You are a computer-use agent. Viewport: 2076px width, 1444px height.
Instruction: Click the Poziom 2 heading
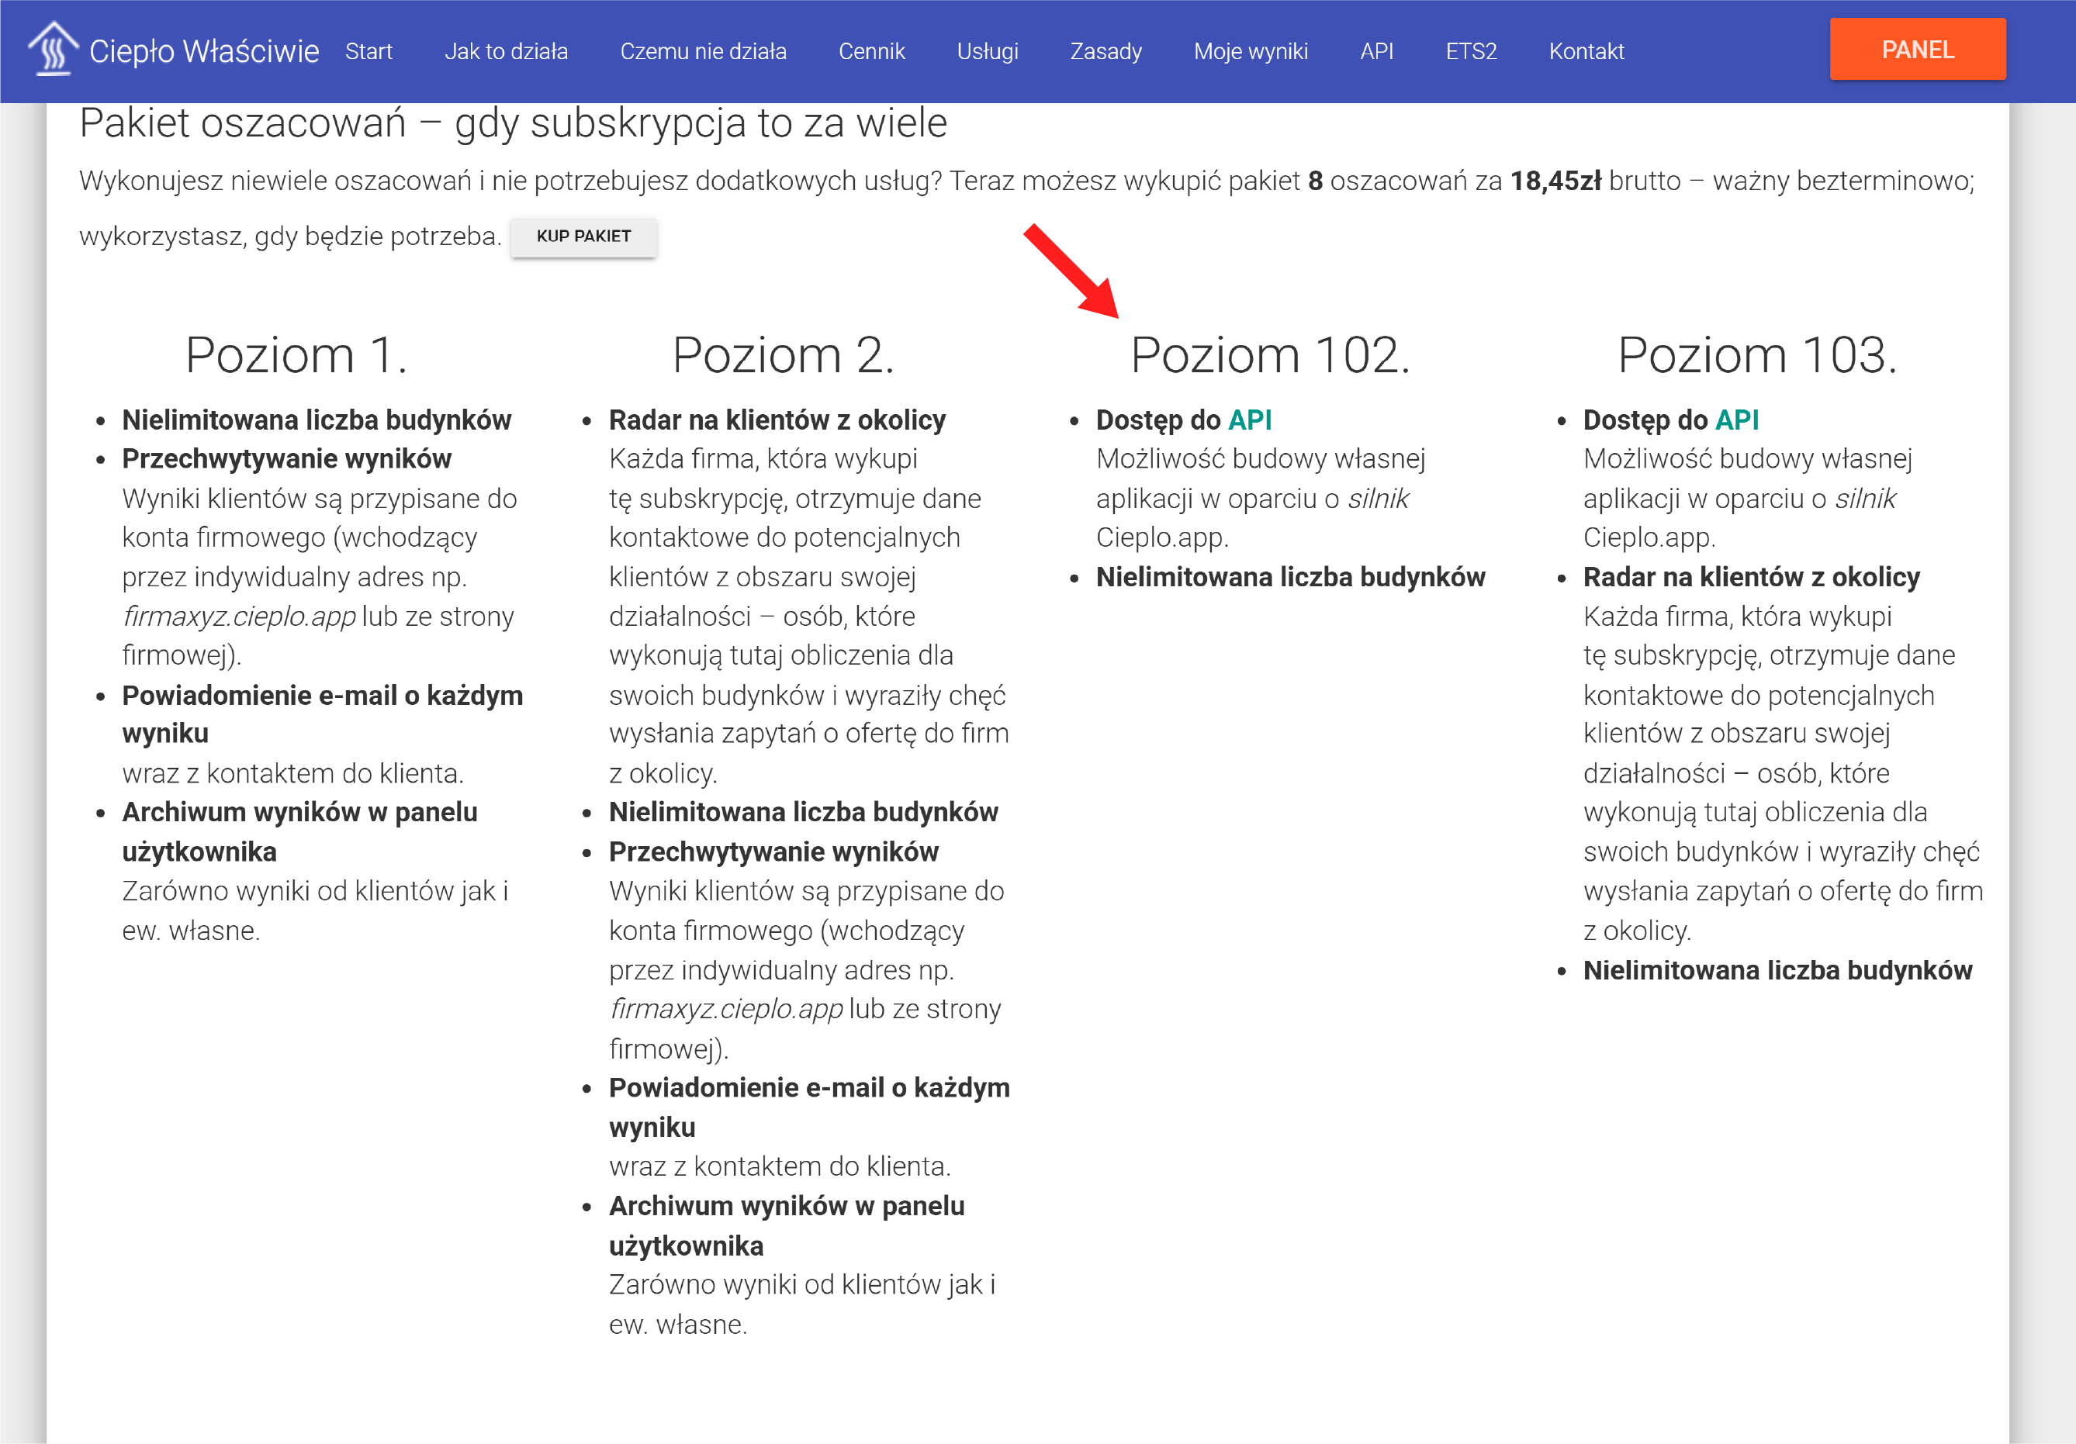783,355
